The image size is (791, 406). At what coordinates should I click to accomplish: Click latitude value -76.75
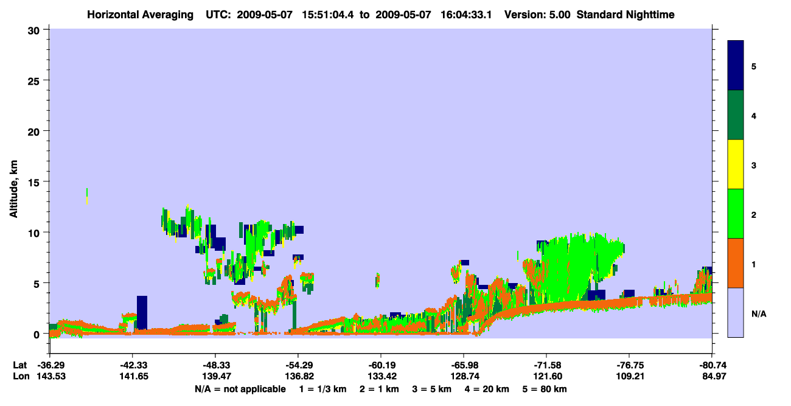[629, 365]
